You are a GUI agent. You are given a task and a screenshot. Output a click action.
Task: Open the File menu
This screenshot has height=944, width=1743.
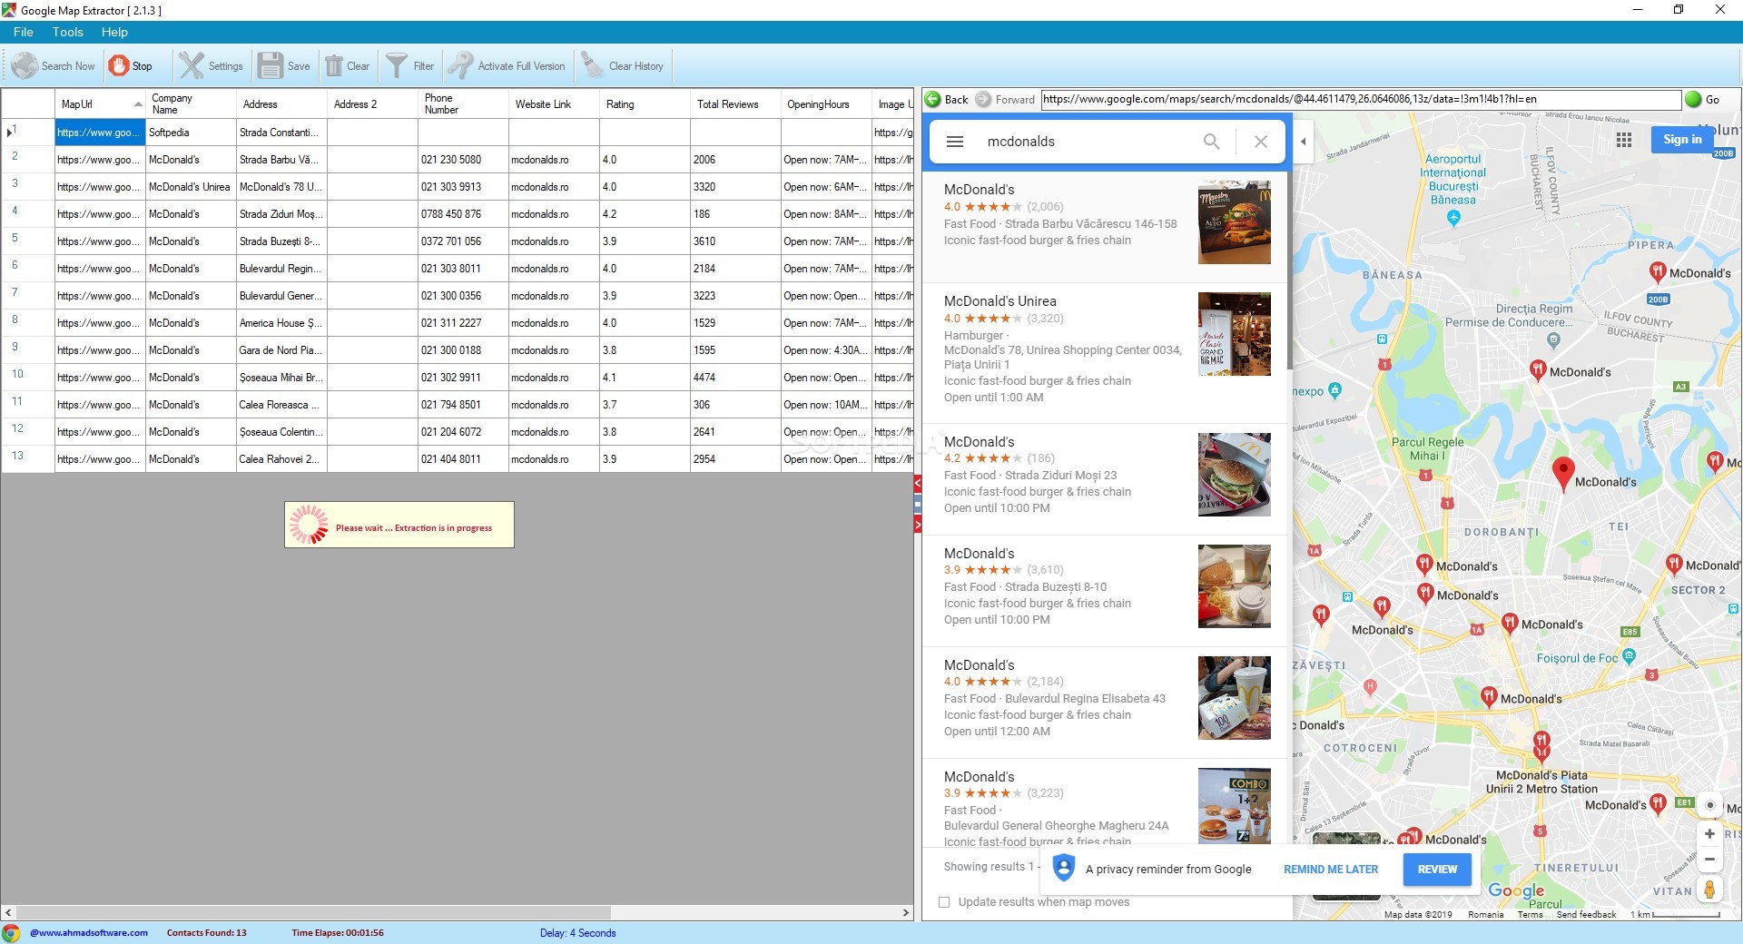pos(24,32)
